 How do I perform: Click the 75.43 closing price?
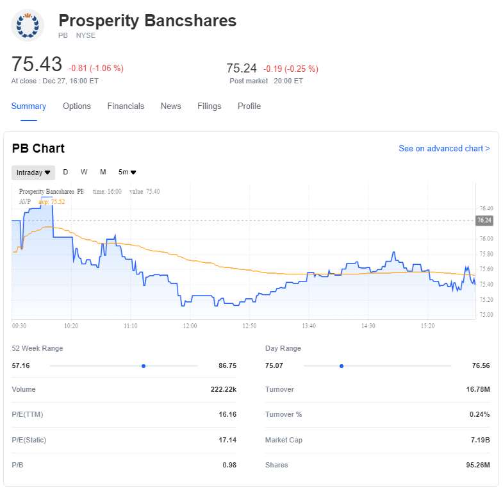click(x=37, y=65)
